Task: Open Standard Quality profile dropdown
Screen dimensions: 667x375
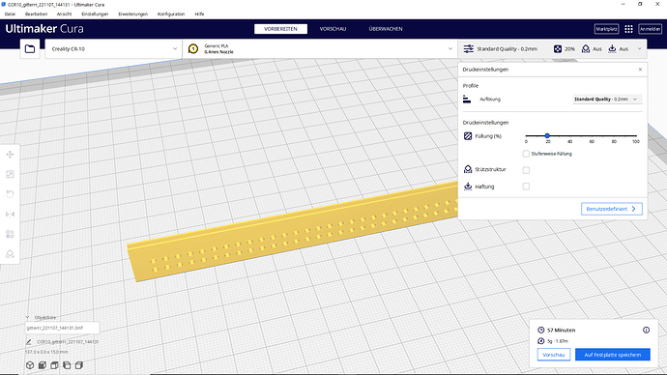Action: pos(607,99)
